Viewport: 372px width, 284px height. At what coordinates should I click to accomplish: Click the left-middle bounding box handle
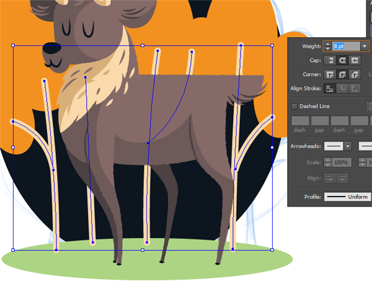click(x=13, y=148)
